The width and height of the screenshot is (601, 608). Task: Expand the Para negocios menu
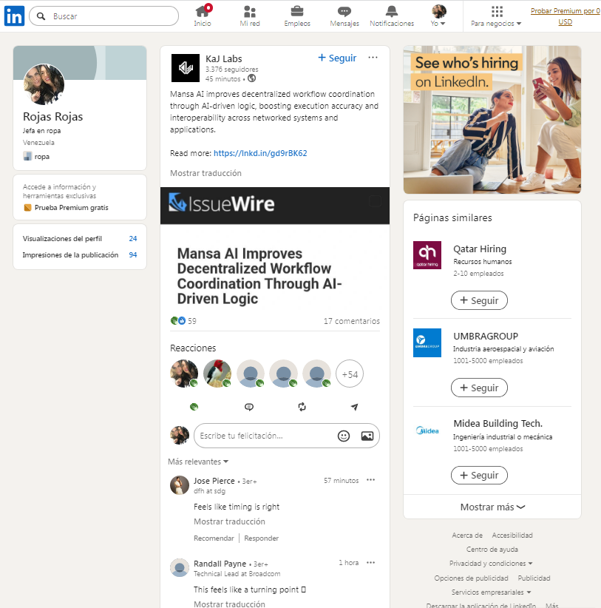[496, 16]
